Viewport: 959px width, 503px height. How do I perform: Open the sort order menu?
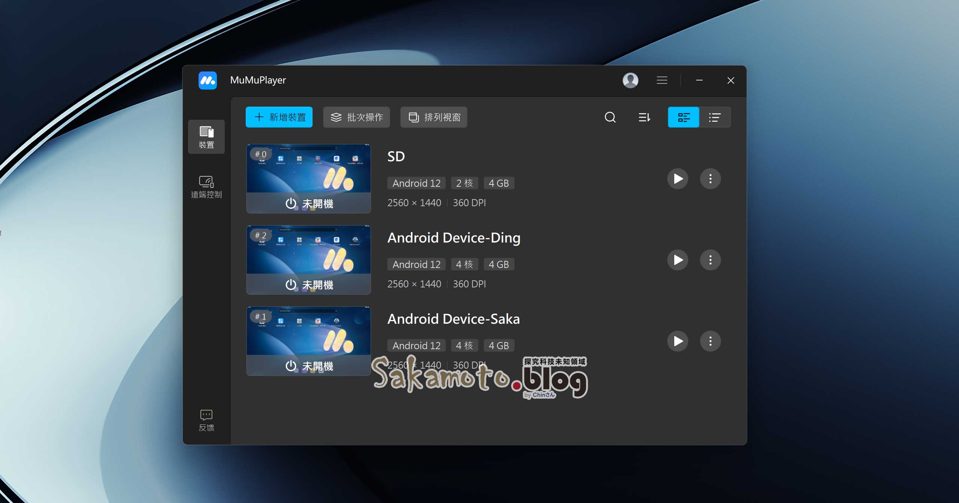coord(644,117)
